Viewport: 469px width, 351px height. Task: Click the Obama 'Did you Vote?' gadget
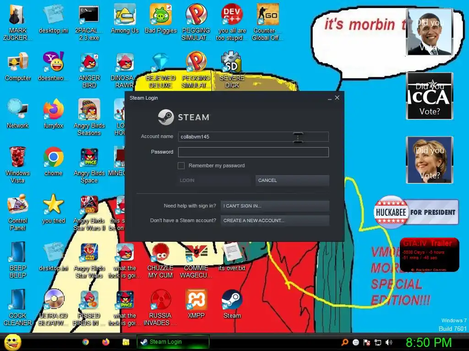point(430,32)
